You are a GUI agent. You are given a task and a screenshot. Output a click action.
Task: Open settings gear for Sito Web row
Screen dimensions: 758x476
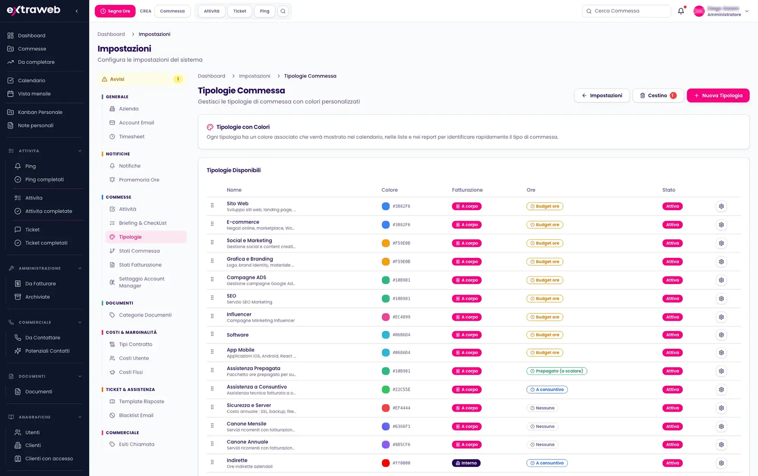pyautogui.click(x=721, y=206)
